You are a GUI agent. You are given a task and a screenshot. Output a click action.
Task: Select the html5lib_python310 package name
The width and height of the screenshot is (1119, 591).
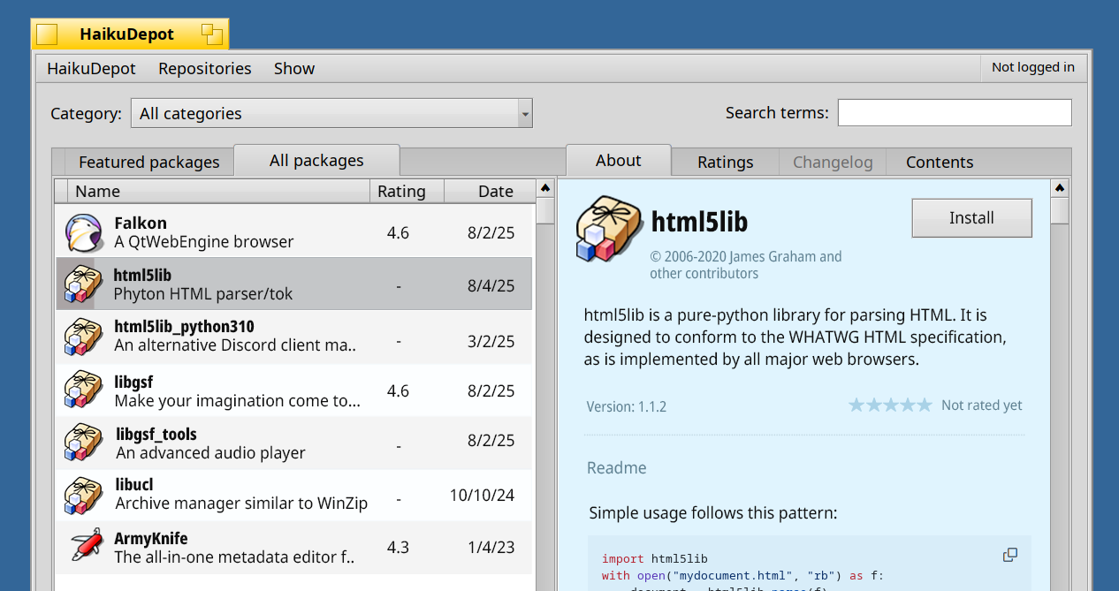pos(184,327)
